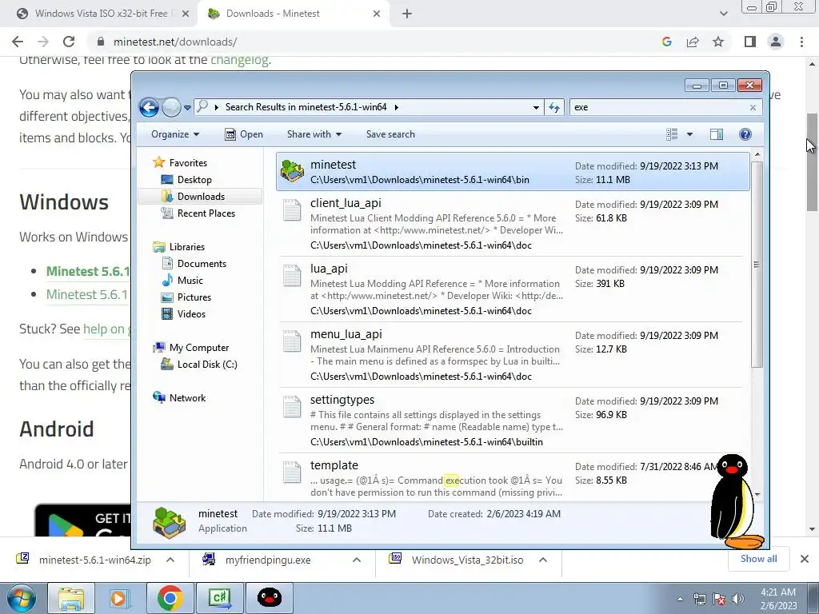
Task: Select the lua_api file icon
Action: (292, 275)
